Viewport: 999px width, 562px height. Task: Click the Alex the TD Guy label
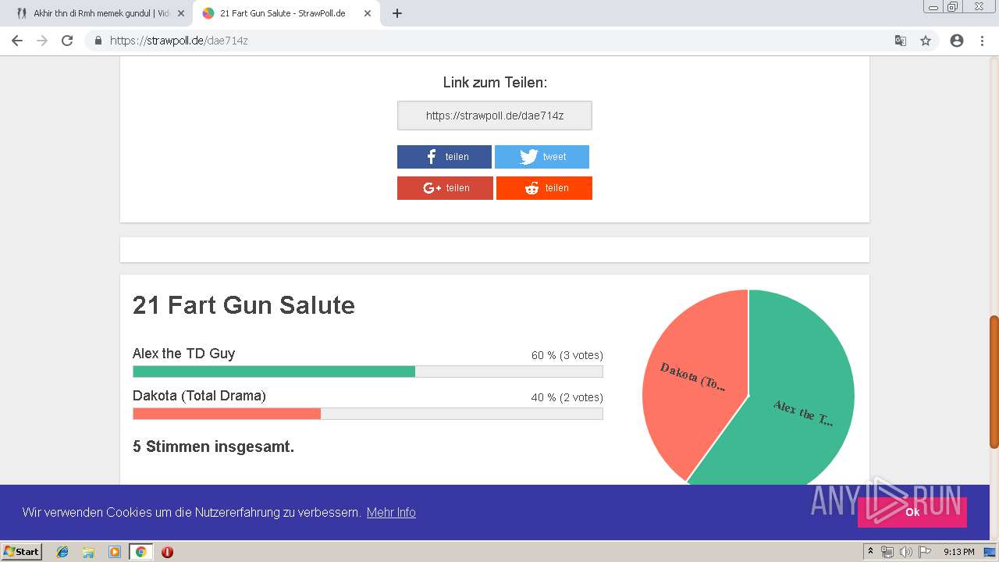point(183,354)
